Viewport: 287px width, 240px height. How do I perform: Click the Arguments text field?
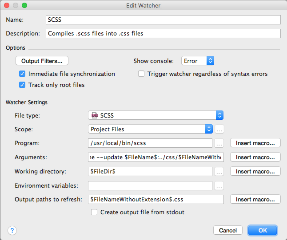156,157
